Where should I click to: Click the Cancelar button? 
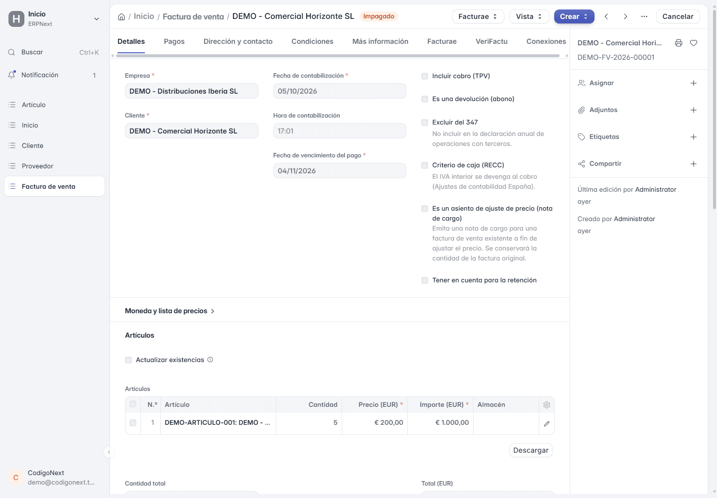pyautogui.click(x=678, y=16)
